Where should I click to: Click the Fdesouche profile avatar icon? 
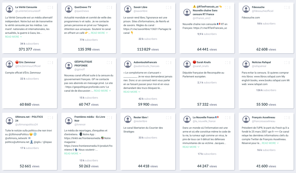coord(246,9)
